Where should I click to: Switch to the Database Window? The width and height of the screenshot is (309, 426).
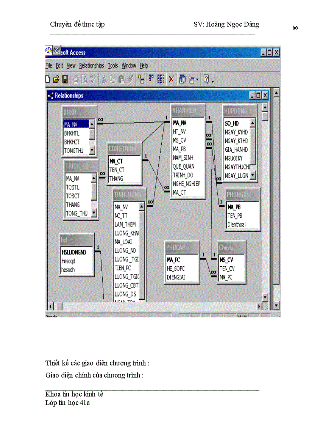point(182,79)
